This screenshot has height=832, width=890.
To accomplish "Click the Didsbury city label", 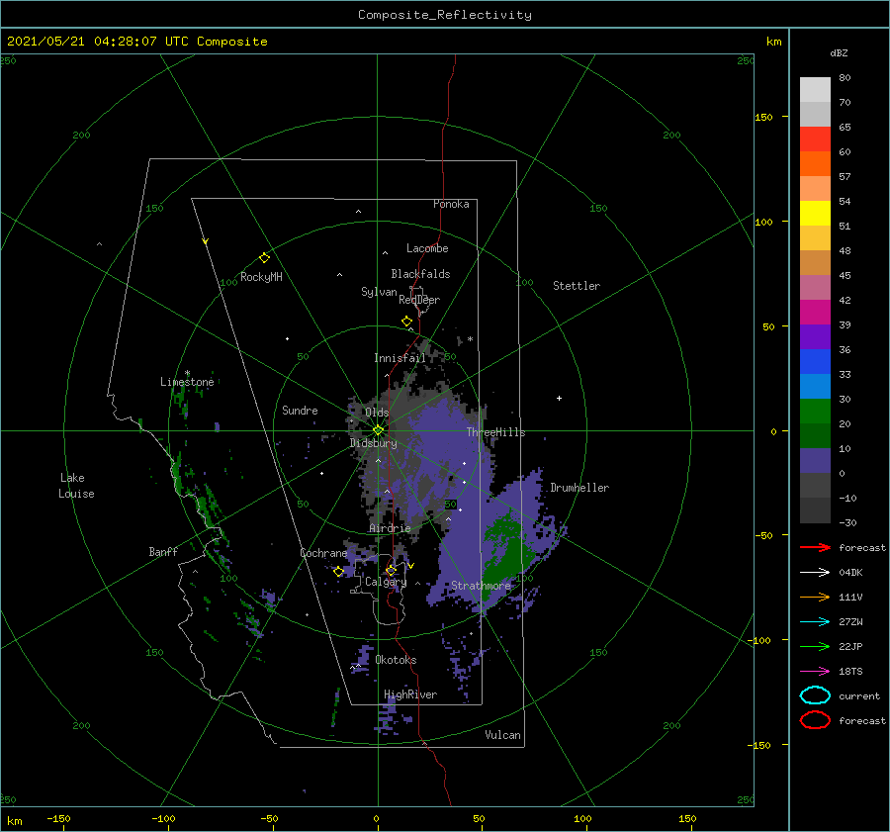I will (373, 443).
